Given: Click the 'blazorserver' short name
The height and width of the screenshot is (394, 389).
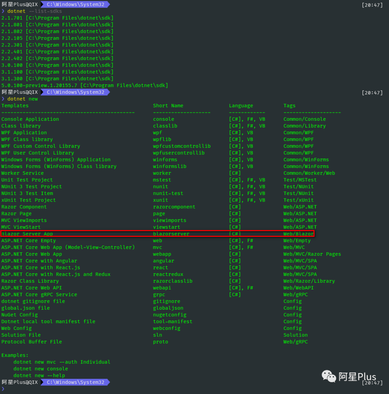Looking at the screenshot, I should (x=171, y=234).
